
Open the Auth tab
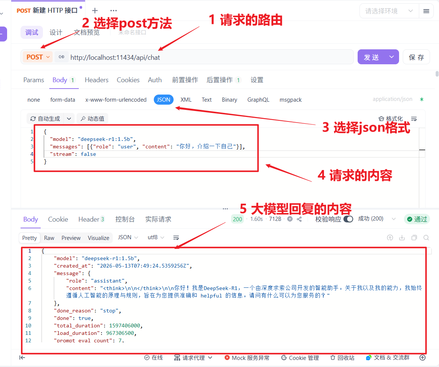click(x=155, y=80)
